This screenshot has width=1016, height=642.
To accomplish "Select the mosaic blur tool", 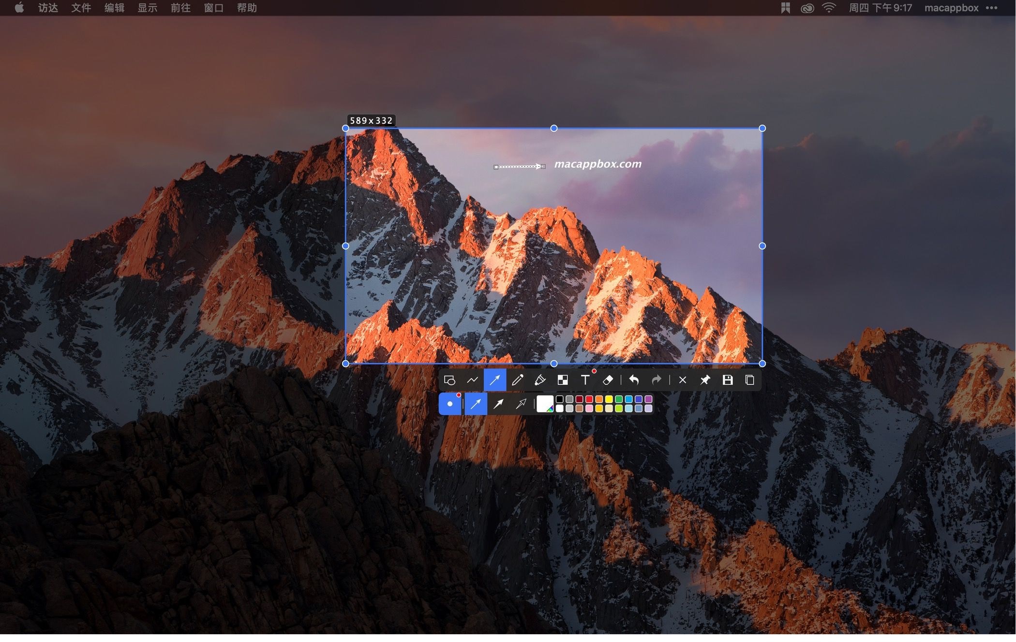I will point(563,380).
